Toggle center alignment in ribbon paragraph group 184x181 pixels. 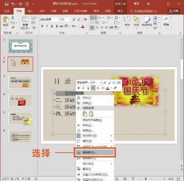(x=97, y=28)
